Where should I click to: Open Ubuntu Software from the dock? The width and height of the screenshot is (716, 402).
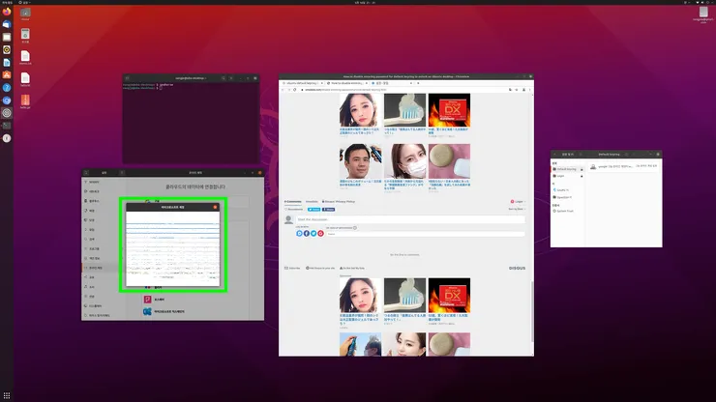(x=7, y=74)
